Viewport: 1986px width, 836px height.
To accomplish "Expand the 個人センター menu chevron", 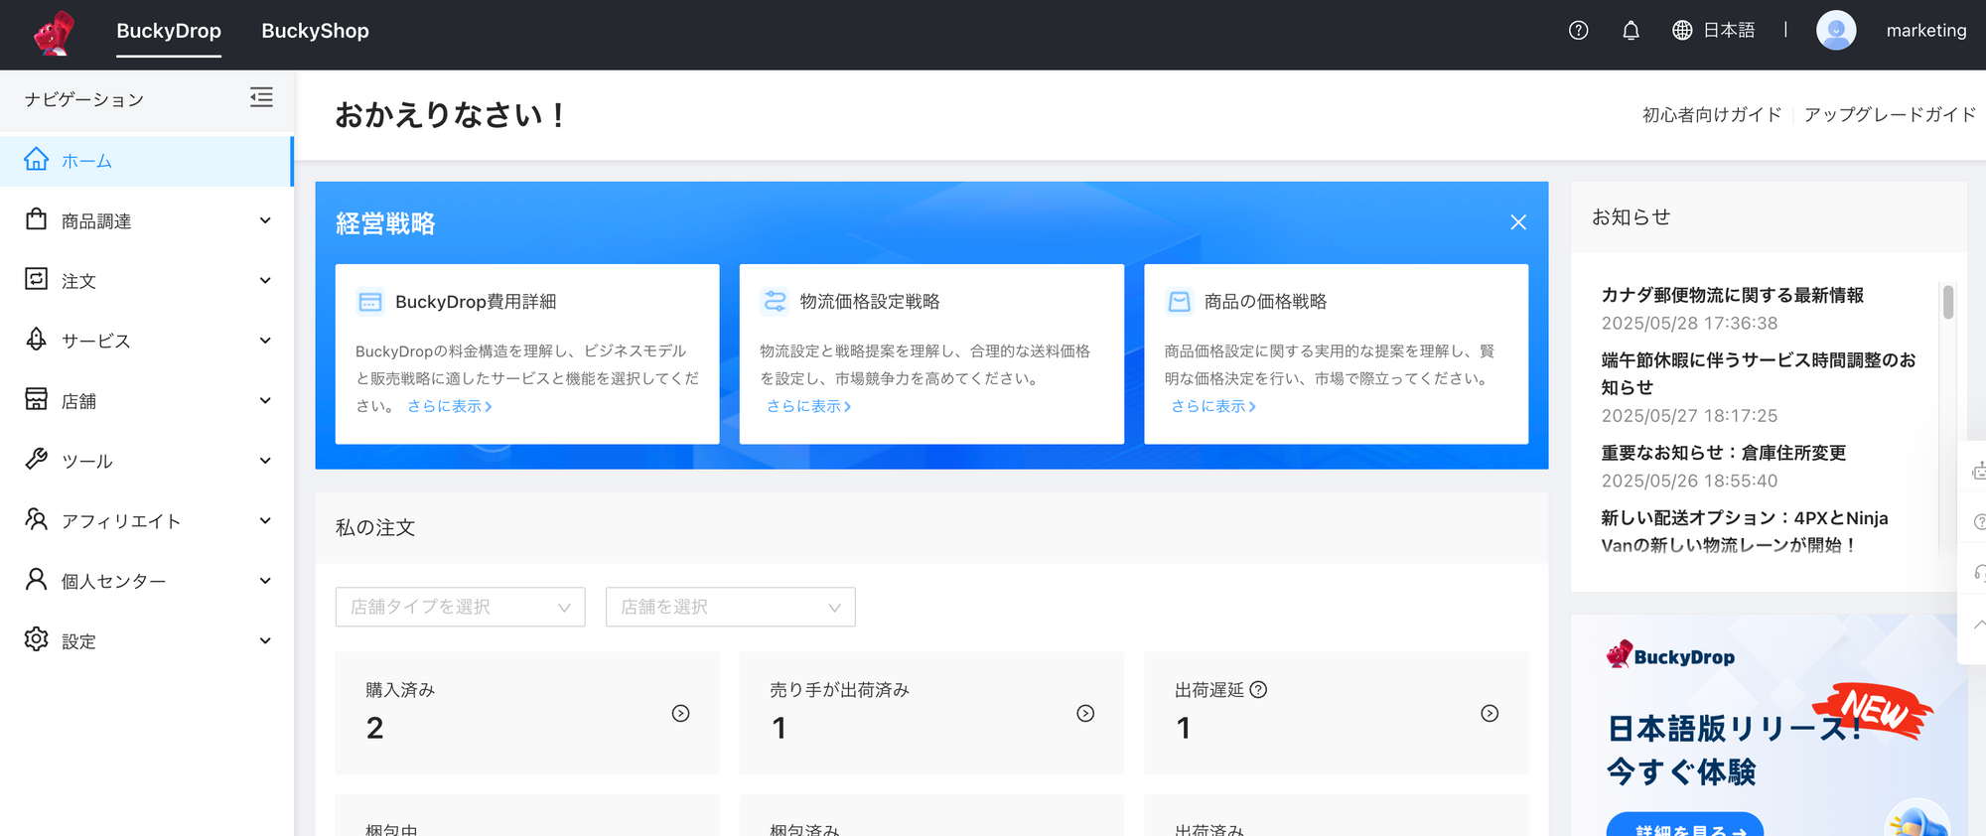I will point(265,581).
